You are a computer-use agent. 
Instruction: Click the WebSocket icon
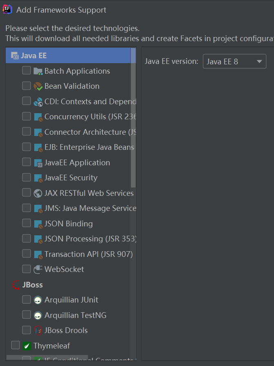pos(38,269)
